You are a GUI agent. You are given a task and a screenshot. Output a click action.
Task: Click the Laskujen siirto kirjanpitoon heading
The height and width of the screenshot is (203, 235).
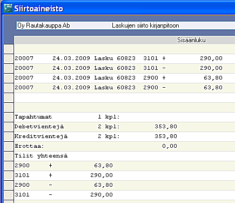tap(145, 25)
